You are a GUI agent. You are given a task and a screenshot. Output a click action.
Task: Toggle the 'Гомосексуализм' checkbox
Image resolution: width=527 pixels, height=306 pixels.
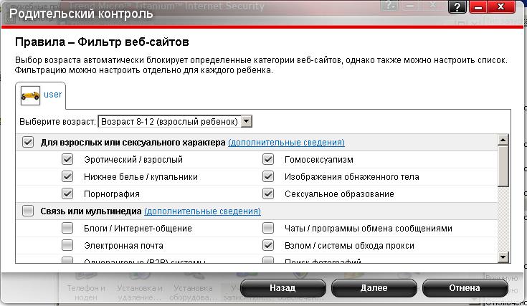[x=268, y=159]
